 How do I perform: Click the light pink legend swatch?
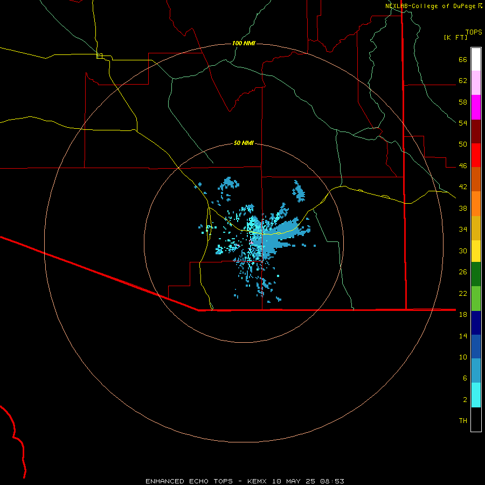click(x=476, y=83)
